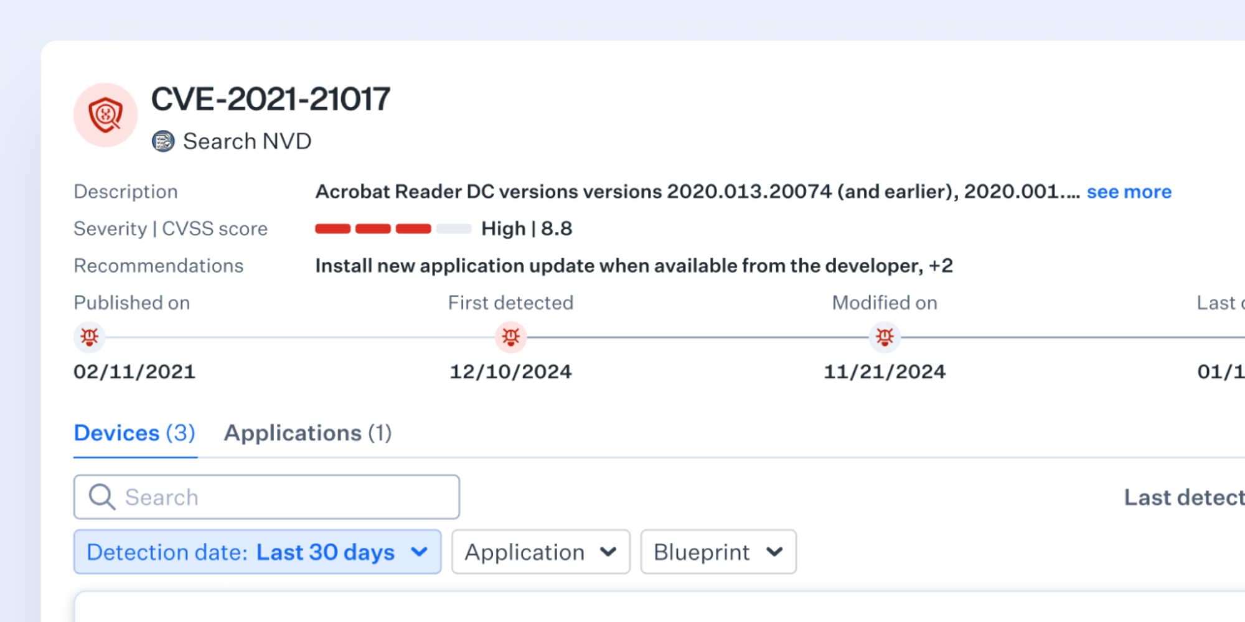Click inside the Search input field
The width and height of the screenshot is (1245, 622).
[x=268, y=496]
